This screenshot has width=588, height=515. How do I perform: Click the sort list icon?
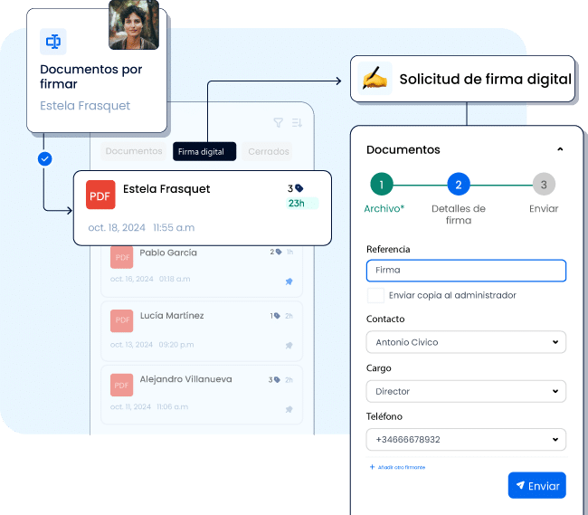click(297, 123)
